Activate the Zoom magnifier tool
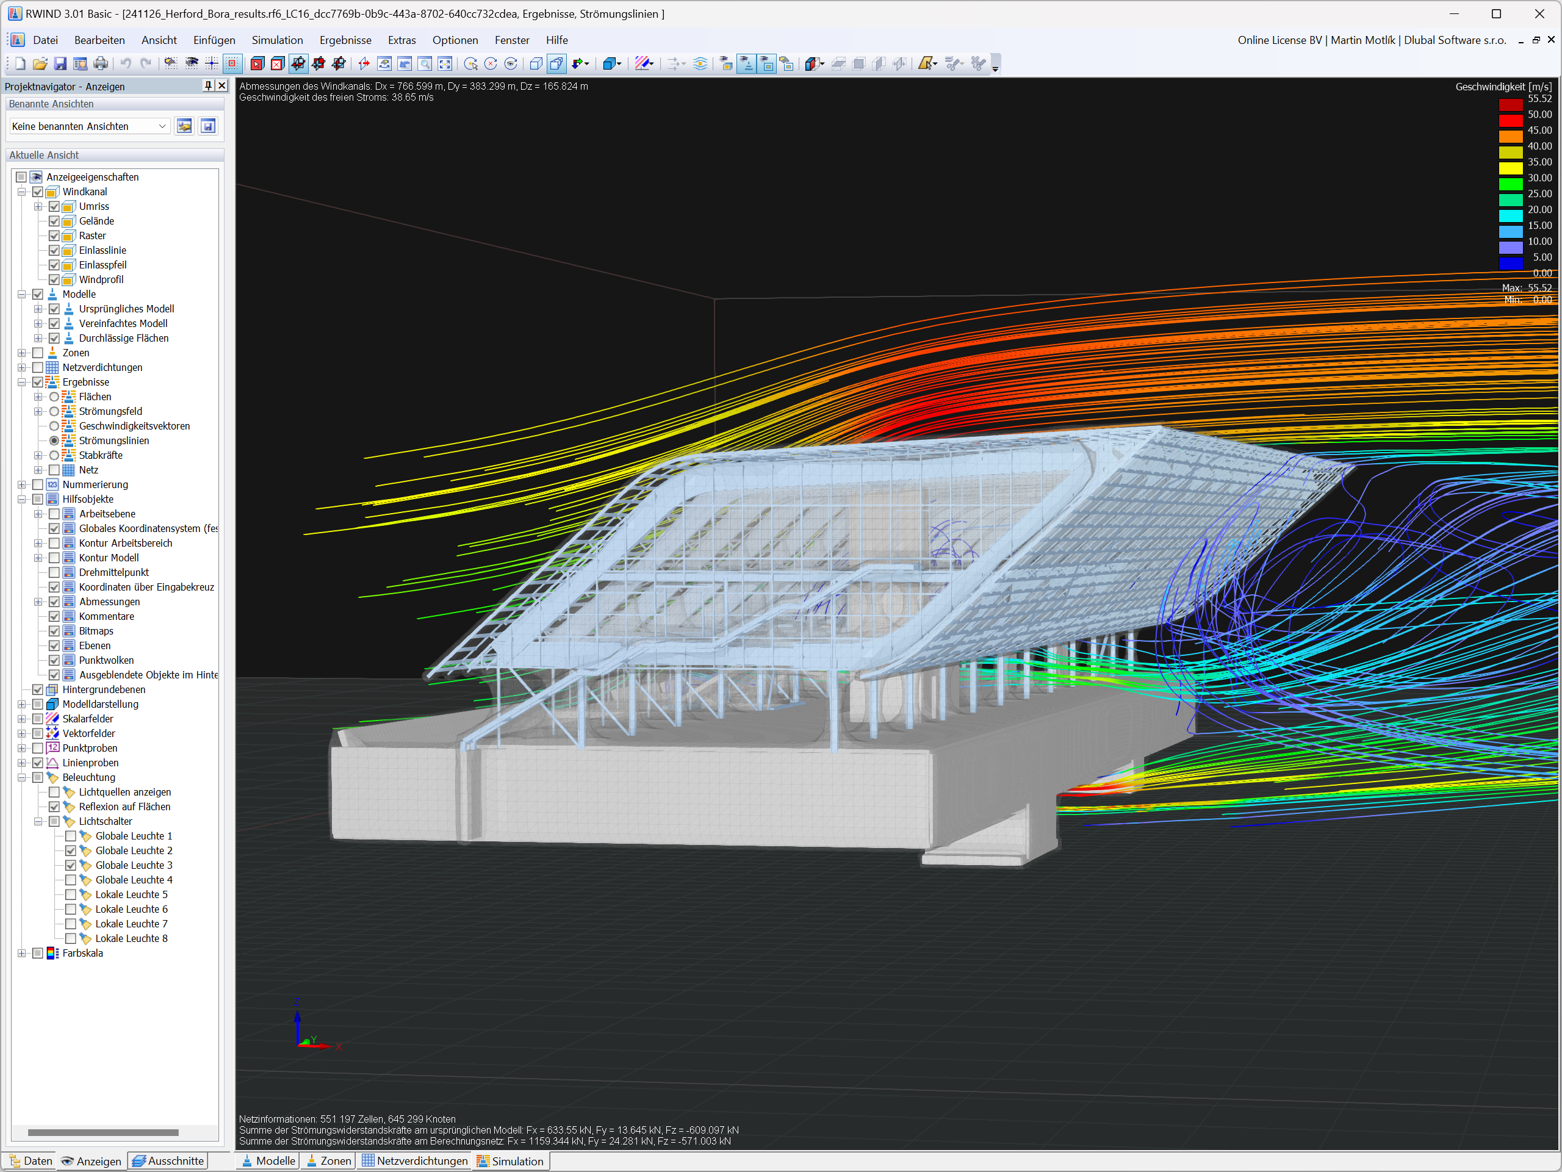The height and width of the screenshot is (1172, 1562). [425, 63]
